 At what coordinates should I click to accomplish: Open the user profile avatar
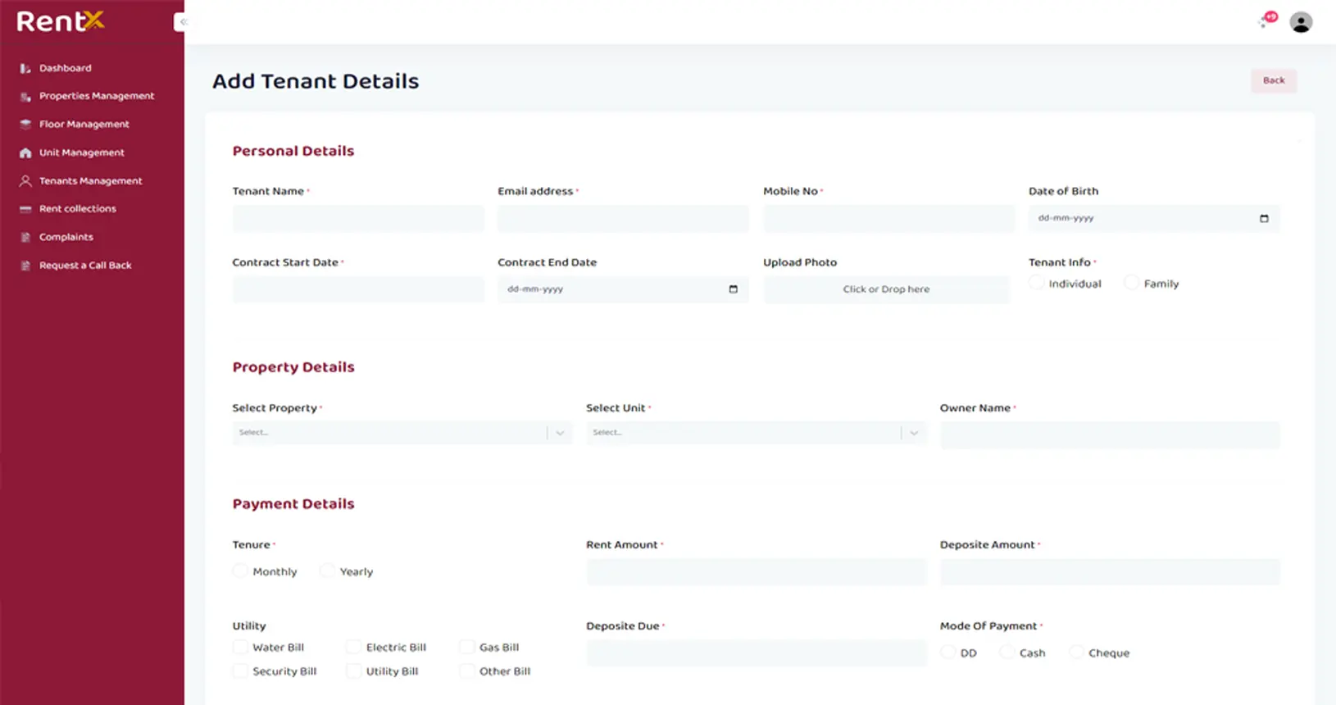pyautogui.click(x=1301, y=22)
